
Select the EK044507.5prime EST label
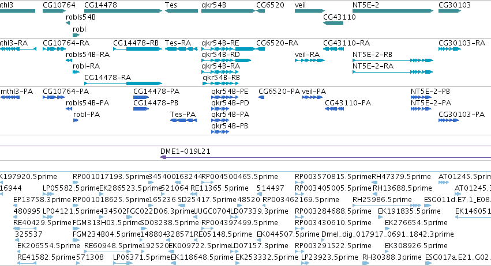pyautogui.click(x=288, y=234)
